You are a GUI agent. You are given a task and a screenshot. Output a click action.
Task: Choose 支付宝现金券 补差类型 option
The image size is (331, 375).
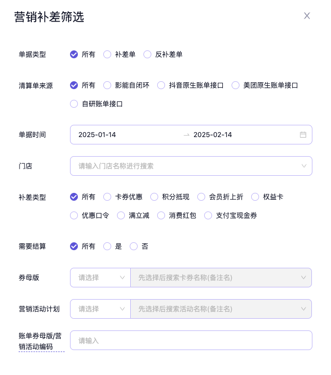(208, 215)
